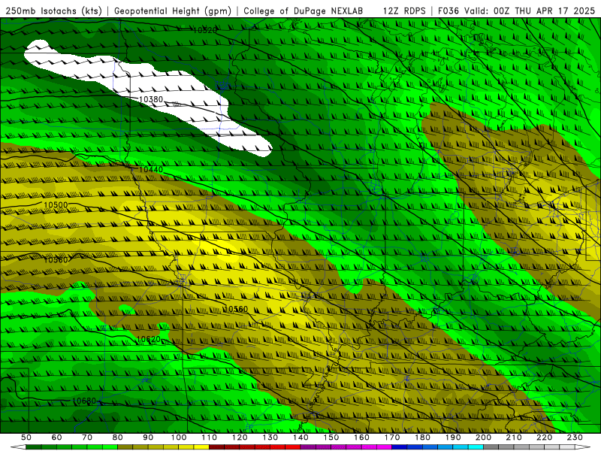Click the dark green color bar segment at 50
This screenshot has height=451, width=601.
34,447
